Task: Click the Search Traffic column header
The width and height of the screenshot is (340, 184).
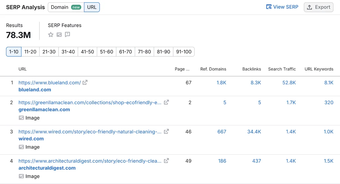Action: click(x=282, y=69)
